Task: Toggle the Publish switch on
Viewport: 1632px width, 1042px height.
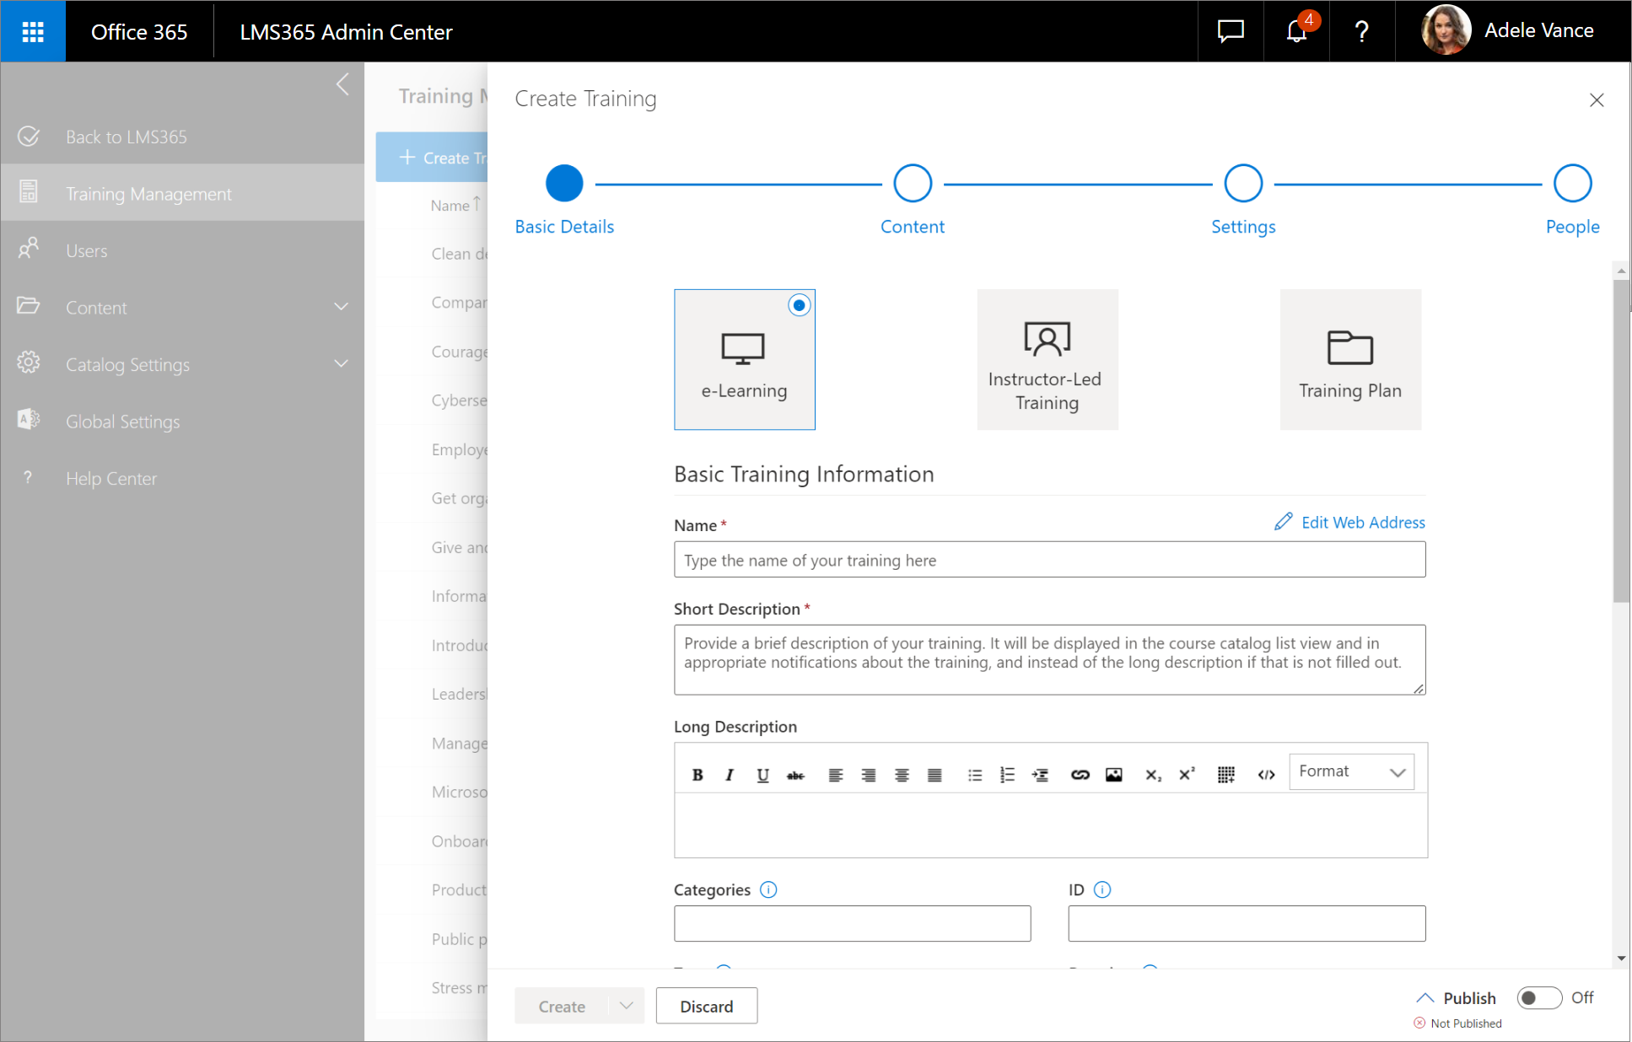Action: (x=1538, y=998)
